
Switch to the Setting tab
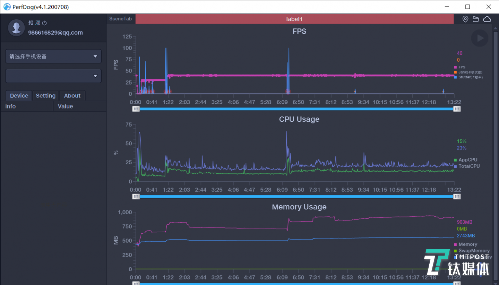pyautogui.click(x=45, y=96)
